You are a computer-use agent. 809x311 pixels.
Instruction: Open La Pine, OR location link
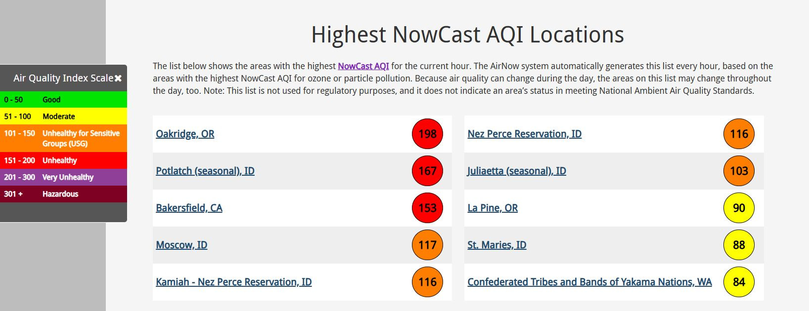pyautogui.click(x=493, y=208)
